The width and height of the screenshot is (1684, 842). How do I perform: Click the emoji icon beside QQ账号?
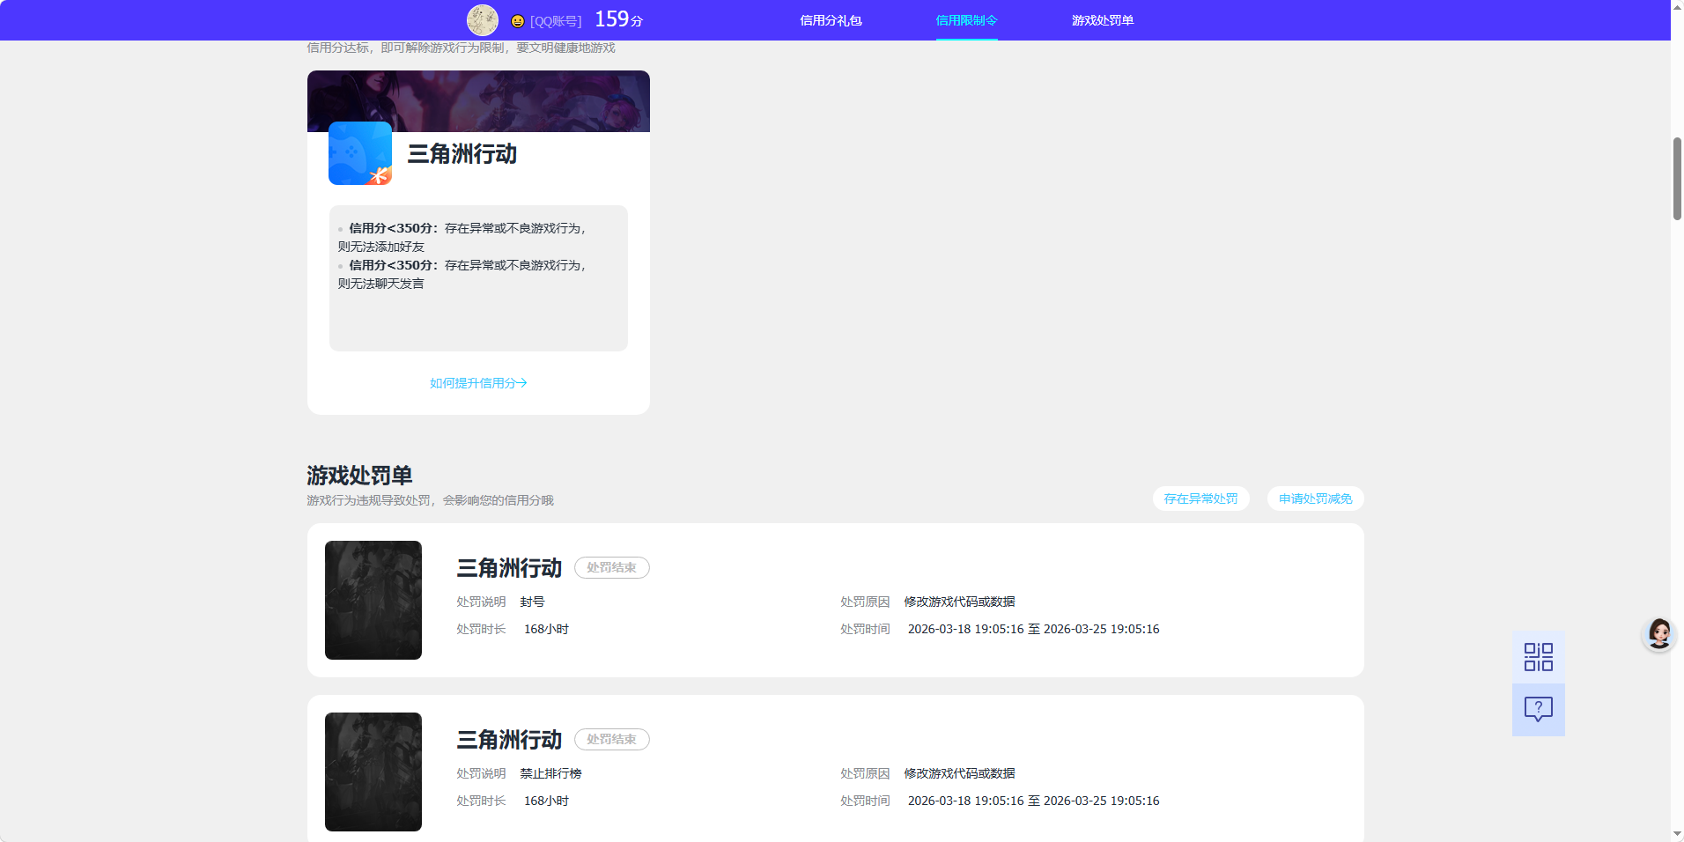(x=518, y=21)
